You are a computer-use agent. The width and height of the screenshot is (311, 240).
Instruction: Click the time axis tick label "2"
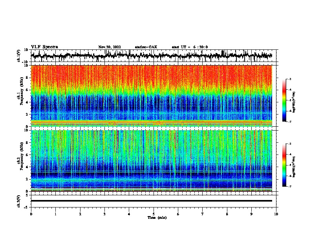80,214
